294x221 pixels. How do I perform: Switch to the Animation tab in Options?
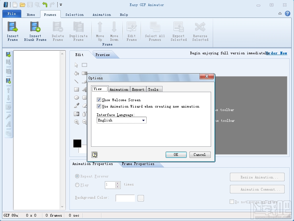pyautogui.click(x=119, y=89)
